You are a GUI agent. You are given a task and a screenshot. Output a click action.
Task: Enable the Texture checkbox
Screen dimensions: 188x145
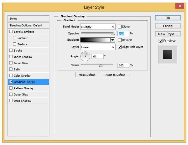pyautogui.click(x=14, y=44)
